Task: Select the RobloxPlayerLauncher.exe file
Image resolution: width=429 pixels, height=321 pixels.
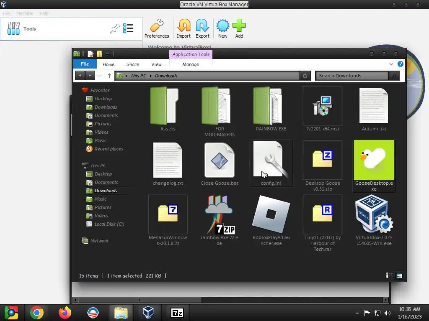Action: [271, 221]
